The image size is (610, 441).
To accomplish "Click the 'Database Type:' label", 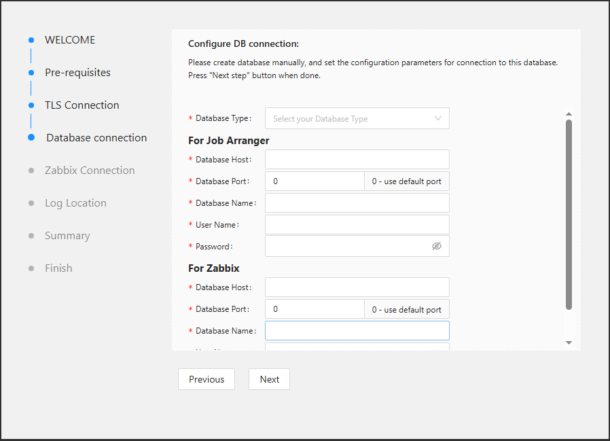I will tap(223, 118).
